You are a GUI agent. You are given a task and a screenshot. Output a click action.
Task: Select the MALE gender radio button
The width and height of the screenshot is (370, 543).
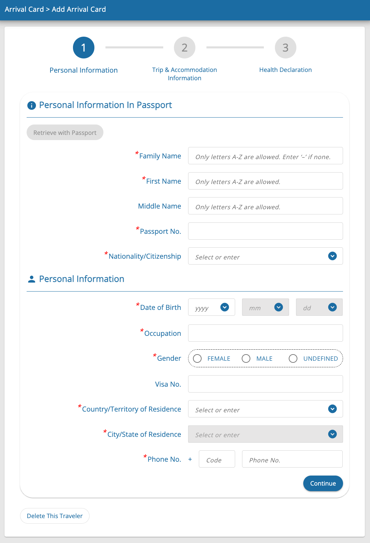(246, 359)
